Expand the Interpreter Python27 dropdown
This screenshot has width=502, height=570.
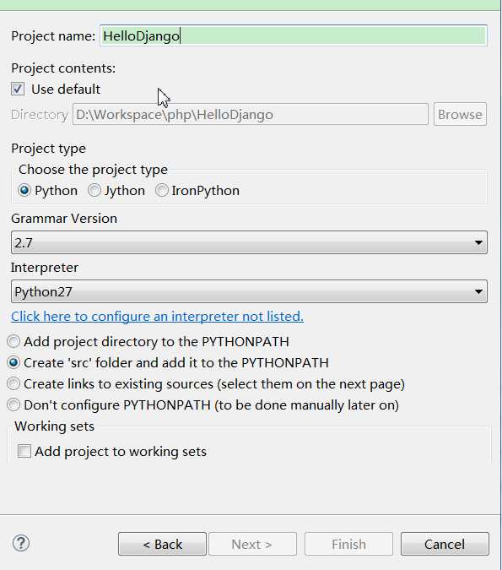click(249, 291)
